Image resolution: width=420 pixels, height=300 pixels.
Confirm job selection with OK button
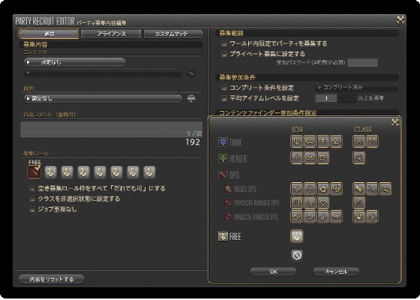point(273,271)
